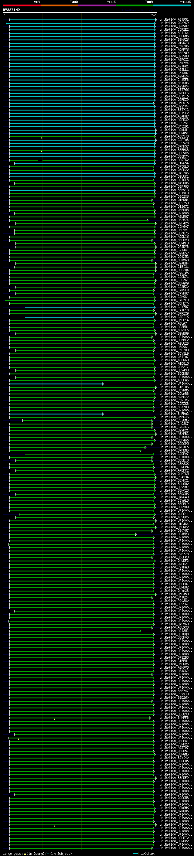The image size is (194, 856).
Task: Click hit label UniRef100_A5C0T5
Action: click(174, 103)
